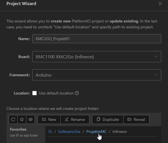
Task: Go to the D: drive in breadcrumb path
Action: [x=50, y=132]
